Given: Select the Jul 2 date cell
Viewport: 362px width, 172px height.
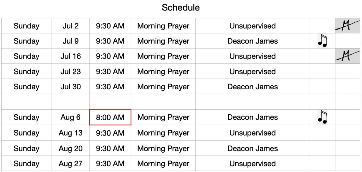Looking at the screenshot, I should [x=71, y=26].
